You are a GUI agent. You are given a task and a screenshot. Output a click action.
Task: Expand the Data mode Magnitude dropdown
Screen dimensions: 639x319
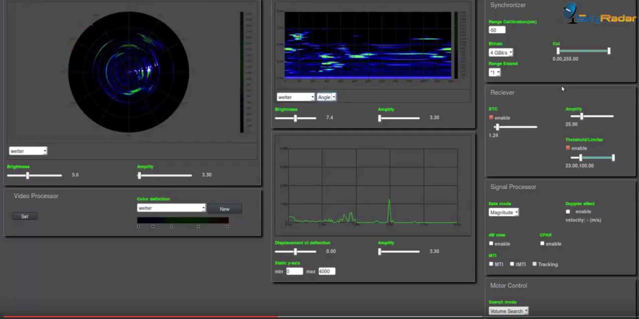point(504,212)
